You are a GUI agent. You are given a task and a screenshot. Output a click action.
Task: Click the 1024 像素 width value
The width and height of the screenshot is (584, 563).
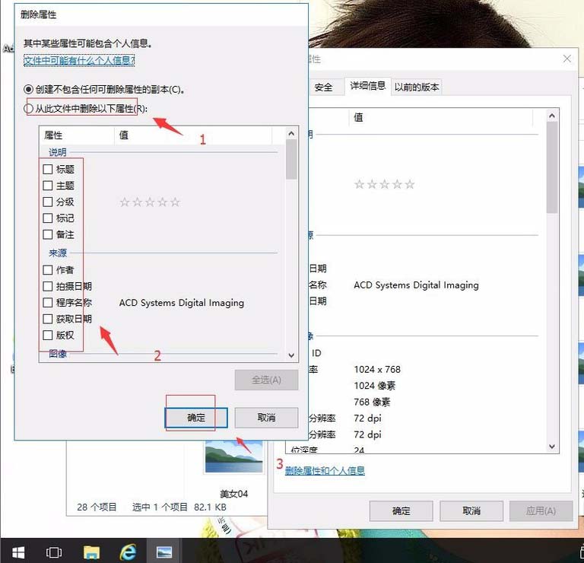tap(374, 386)
